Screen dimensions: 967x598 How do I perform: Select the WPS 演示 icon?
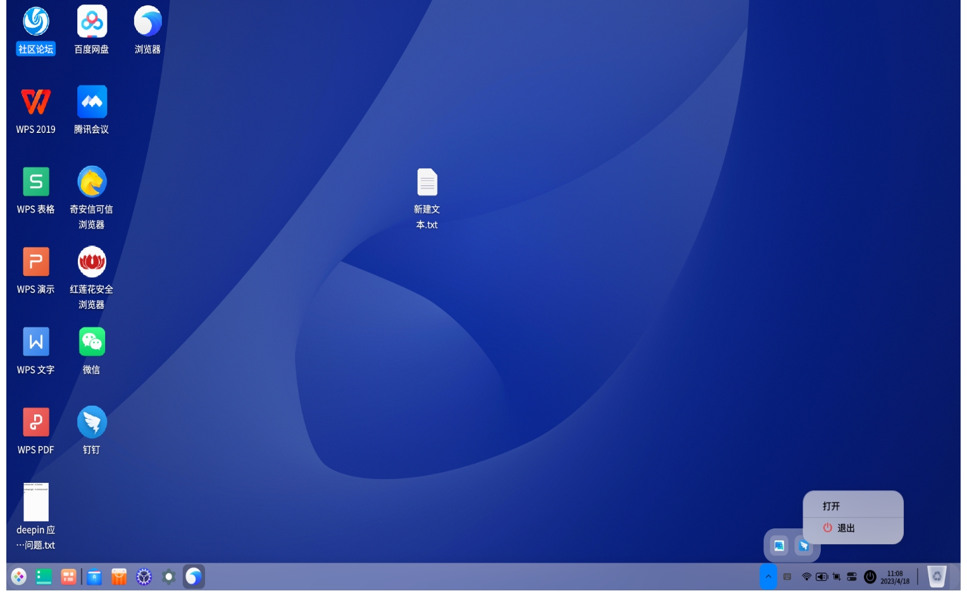click(36, 271)
